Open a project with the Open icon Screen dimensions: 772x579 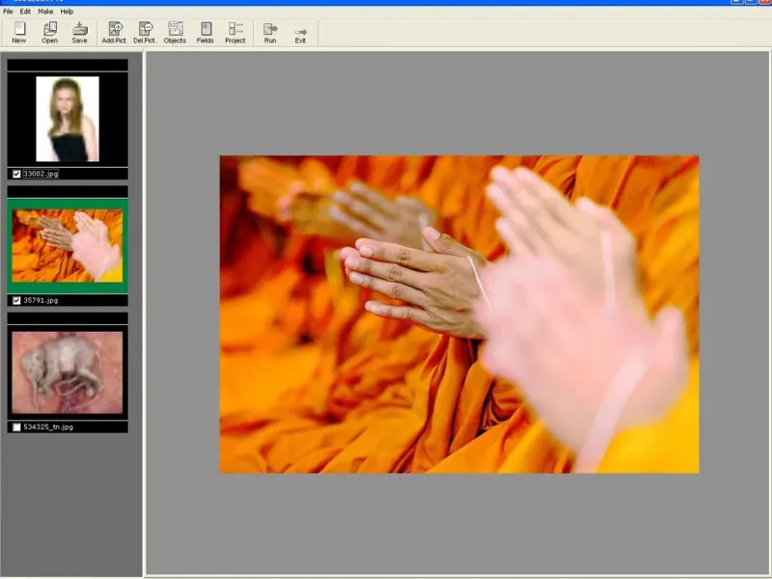click(50, 33)
